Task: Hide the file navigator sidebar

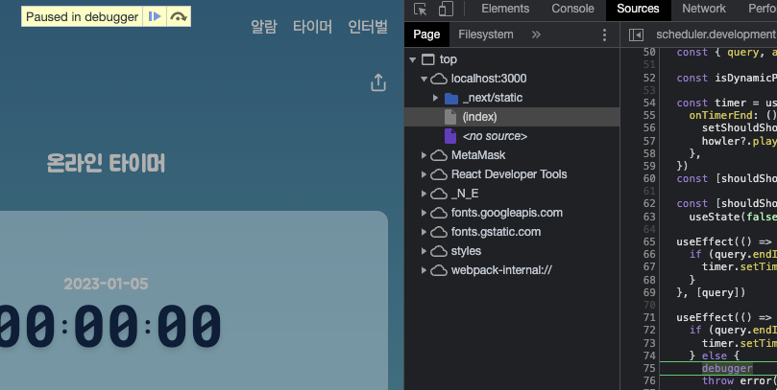Action: [x=636, y=34]
